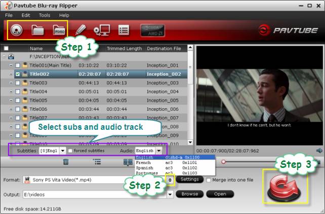Open the pencil edit tool
The height and width of the screenshot is (214, 325).
pos(80,30)
